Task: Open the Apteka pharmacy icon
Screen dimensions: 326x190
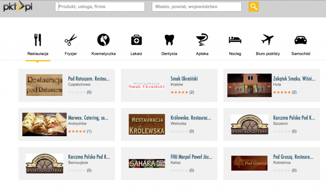Action: click(202, 39)
